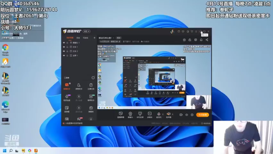
Task: Hide the 文本 1 source with its eye icon
Action: [64, 47]
